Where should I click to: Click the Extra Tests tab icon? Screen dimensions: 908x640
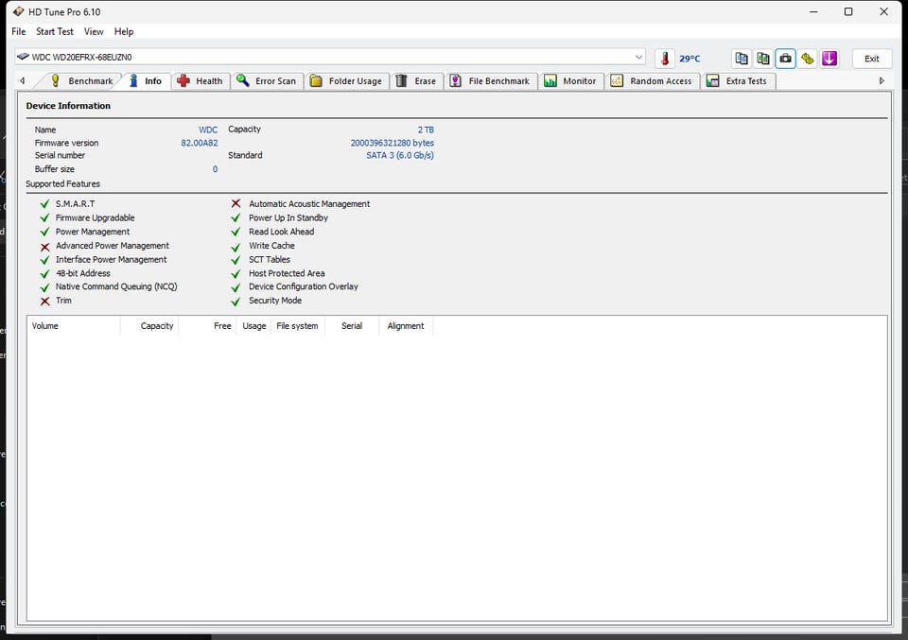[713, 81]
